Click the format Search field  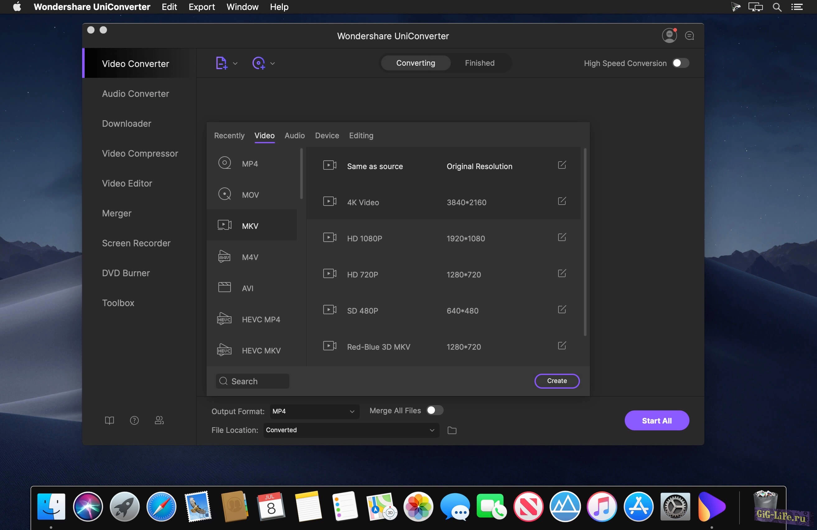click(x=253, y=381)
